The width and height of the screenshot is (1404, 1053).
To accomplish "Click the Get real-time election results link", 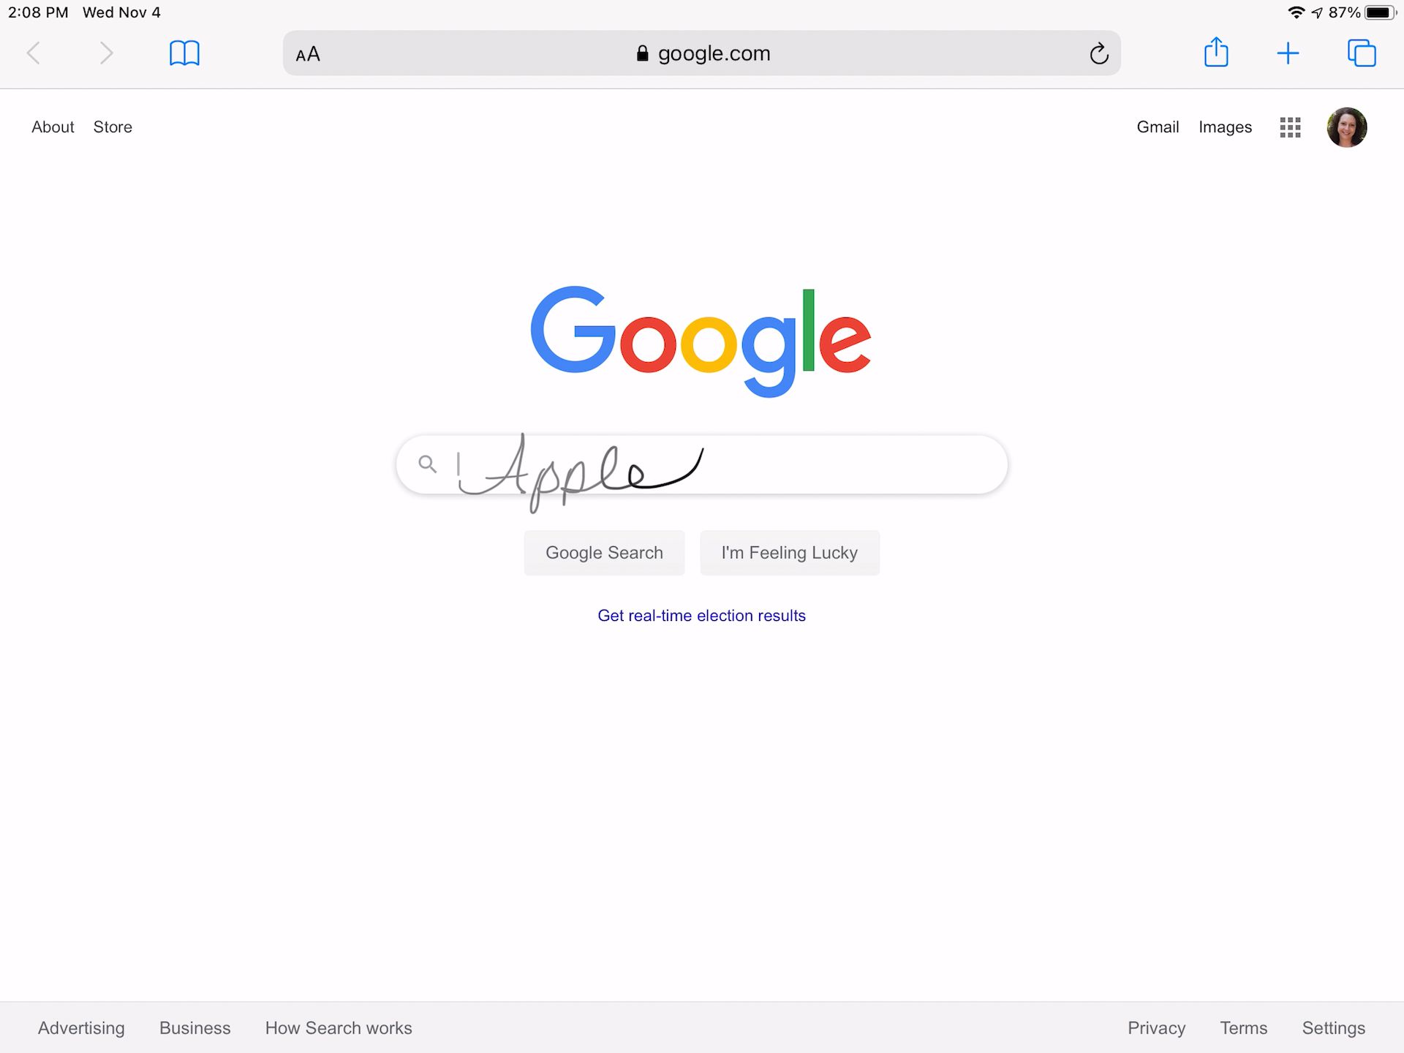I will click(701, 615).
